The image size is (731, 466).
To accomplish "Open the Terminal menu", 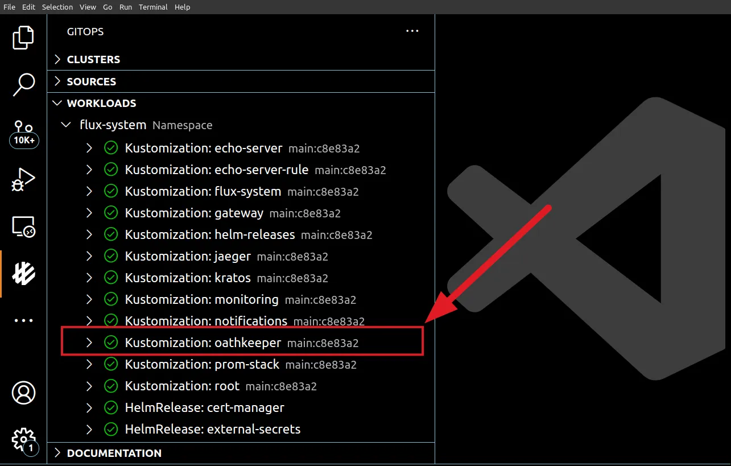I will click(x=153, y=7).
